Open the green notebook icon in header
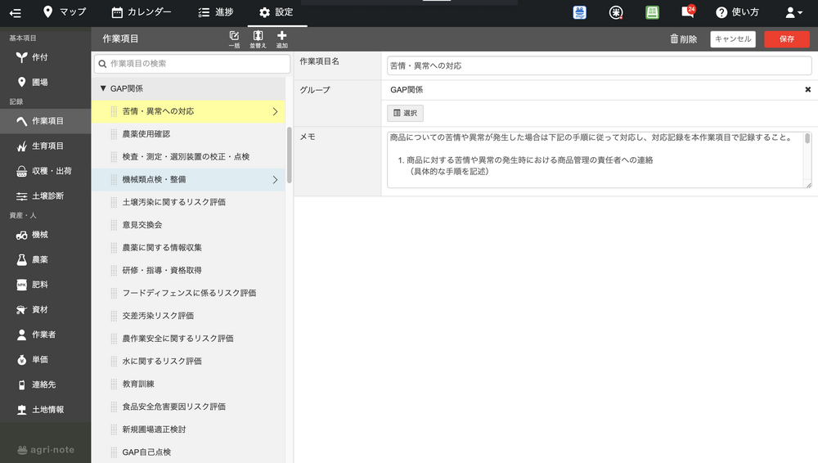The width and height of the screenshot is (818, 463). [x=652, y=12]
